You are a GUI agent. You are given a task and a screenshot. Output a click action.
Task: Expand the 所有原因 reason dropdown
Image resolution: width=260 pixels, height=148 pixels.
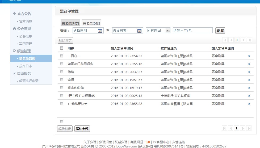(x=168, y=30)
